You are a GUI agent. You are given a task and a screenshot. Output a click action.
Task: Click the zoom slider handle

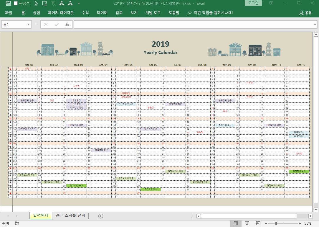276,223
